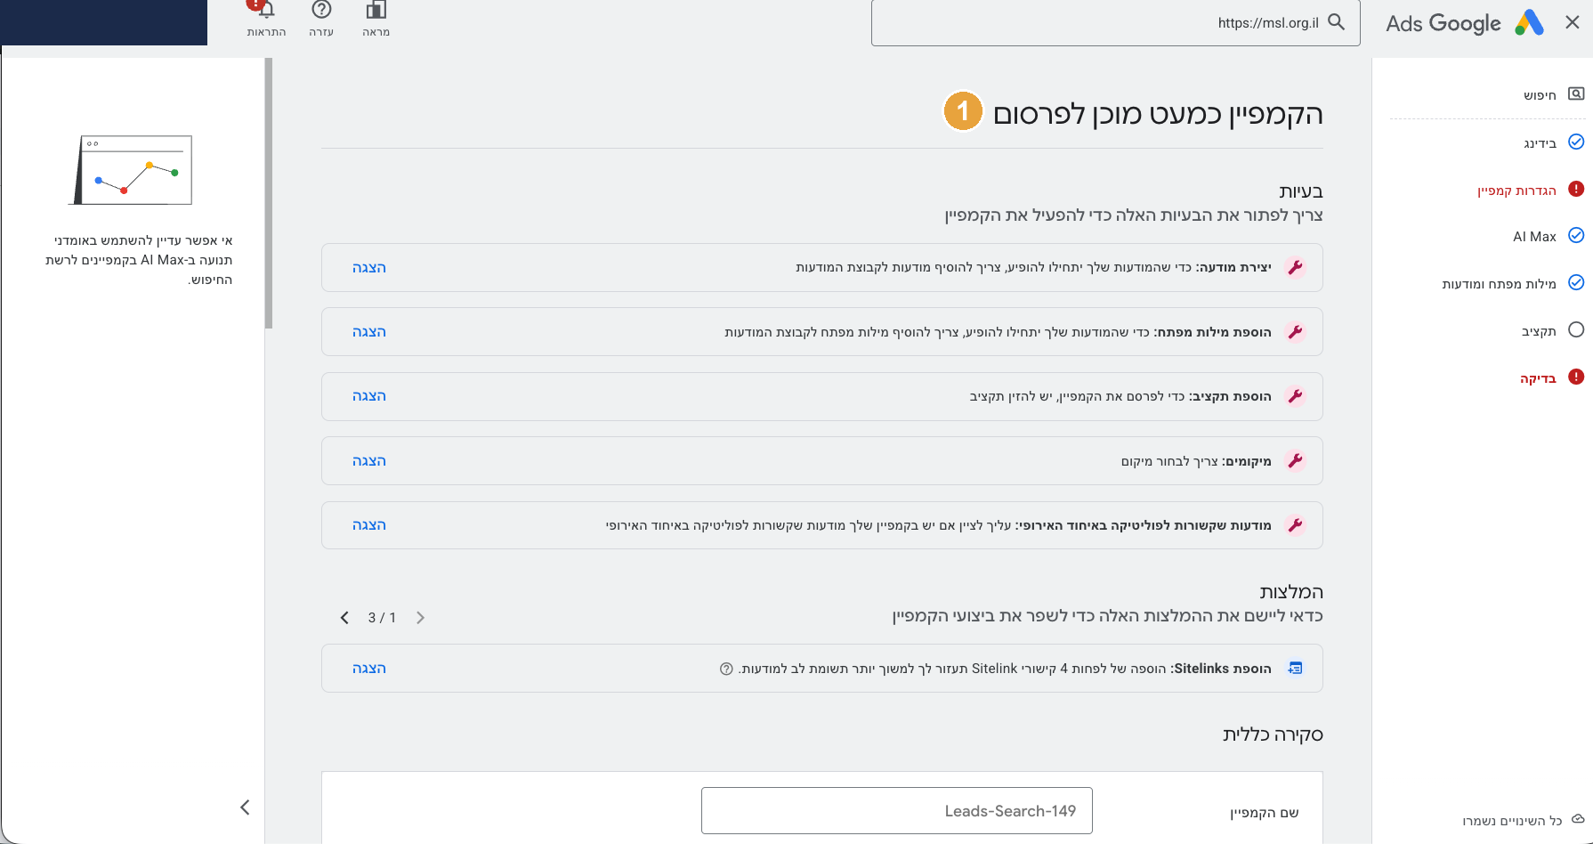1593x844 pixels.
Task: Open the התראות notifications bell
Action: (x=265, y=9)
